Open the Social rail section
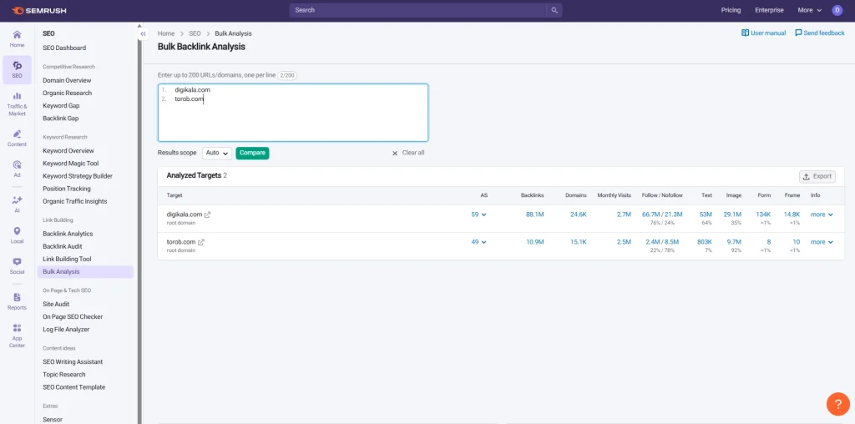The height and width of the screenshot is (424, 855). click(x=17, y=265)
